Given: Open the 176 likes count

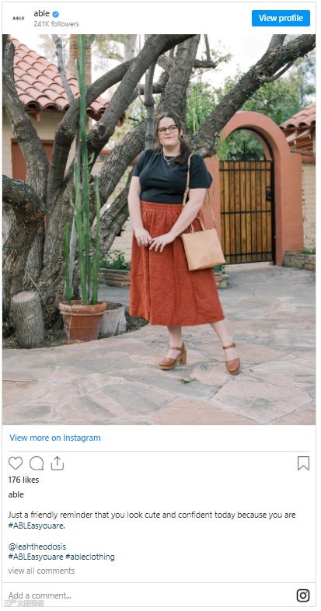Looking at the screenshot, I should click(x=23, y=480).
